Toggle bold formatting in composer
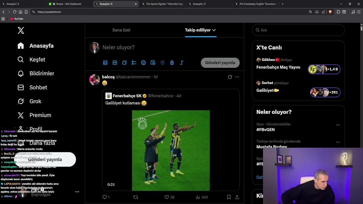Image resolution: width=363 pixels, height=204 pixels. click(x=172, y=63)
